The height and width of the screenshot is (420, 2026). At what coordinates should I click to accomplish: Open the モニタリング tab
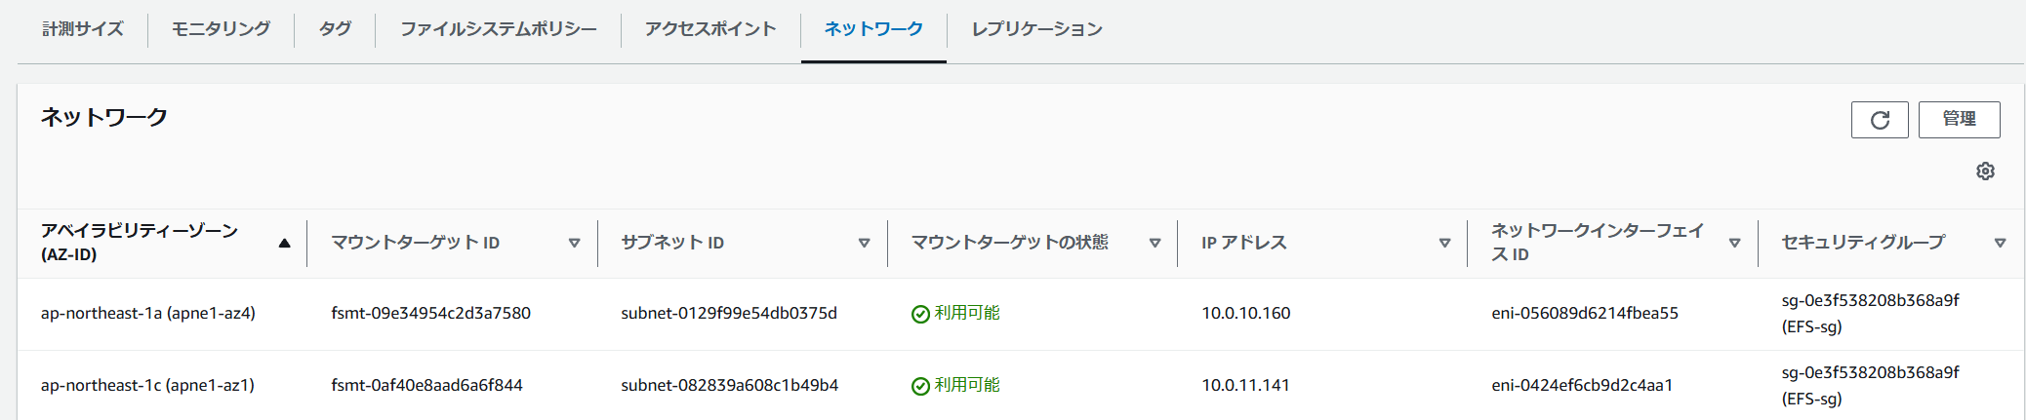click(221, 29)
